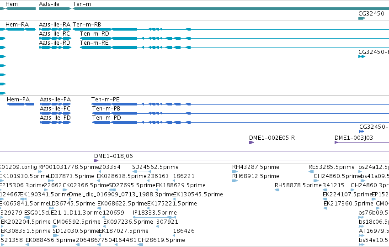Image resolution: width=389 pixels, height=247 pixels.
Task: Select the EK308351.5prime EST label
Action: (26, 231)
